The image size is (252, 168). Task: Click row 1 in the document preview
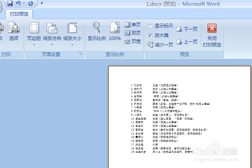(154, 85)
